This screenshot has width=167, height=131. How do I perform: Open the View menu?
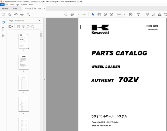click(x=12, y=5)
